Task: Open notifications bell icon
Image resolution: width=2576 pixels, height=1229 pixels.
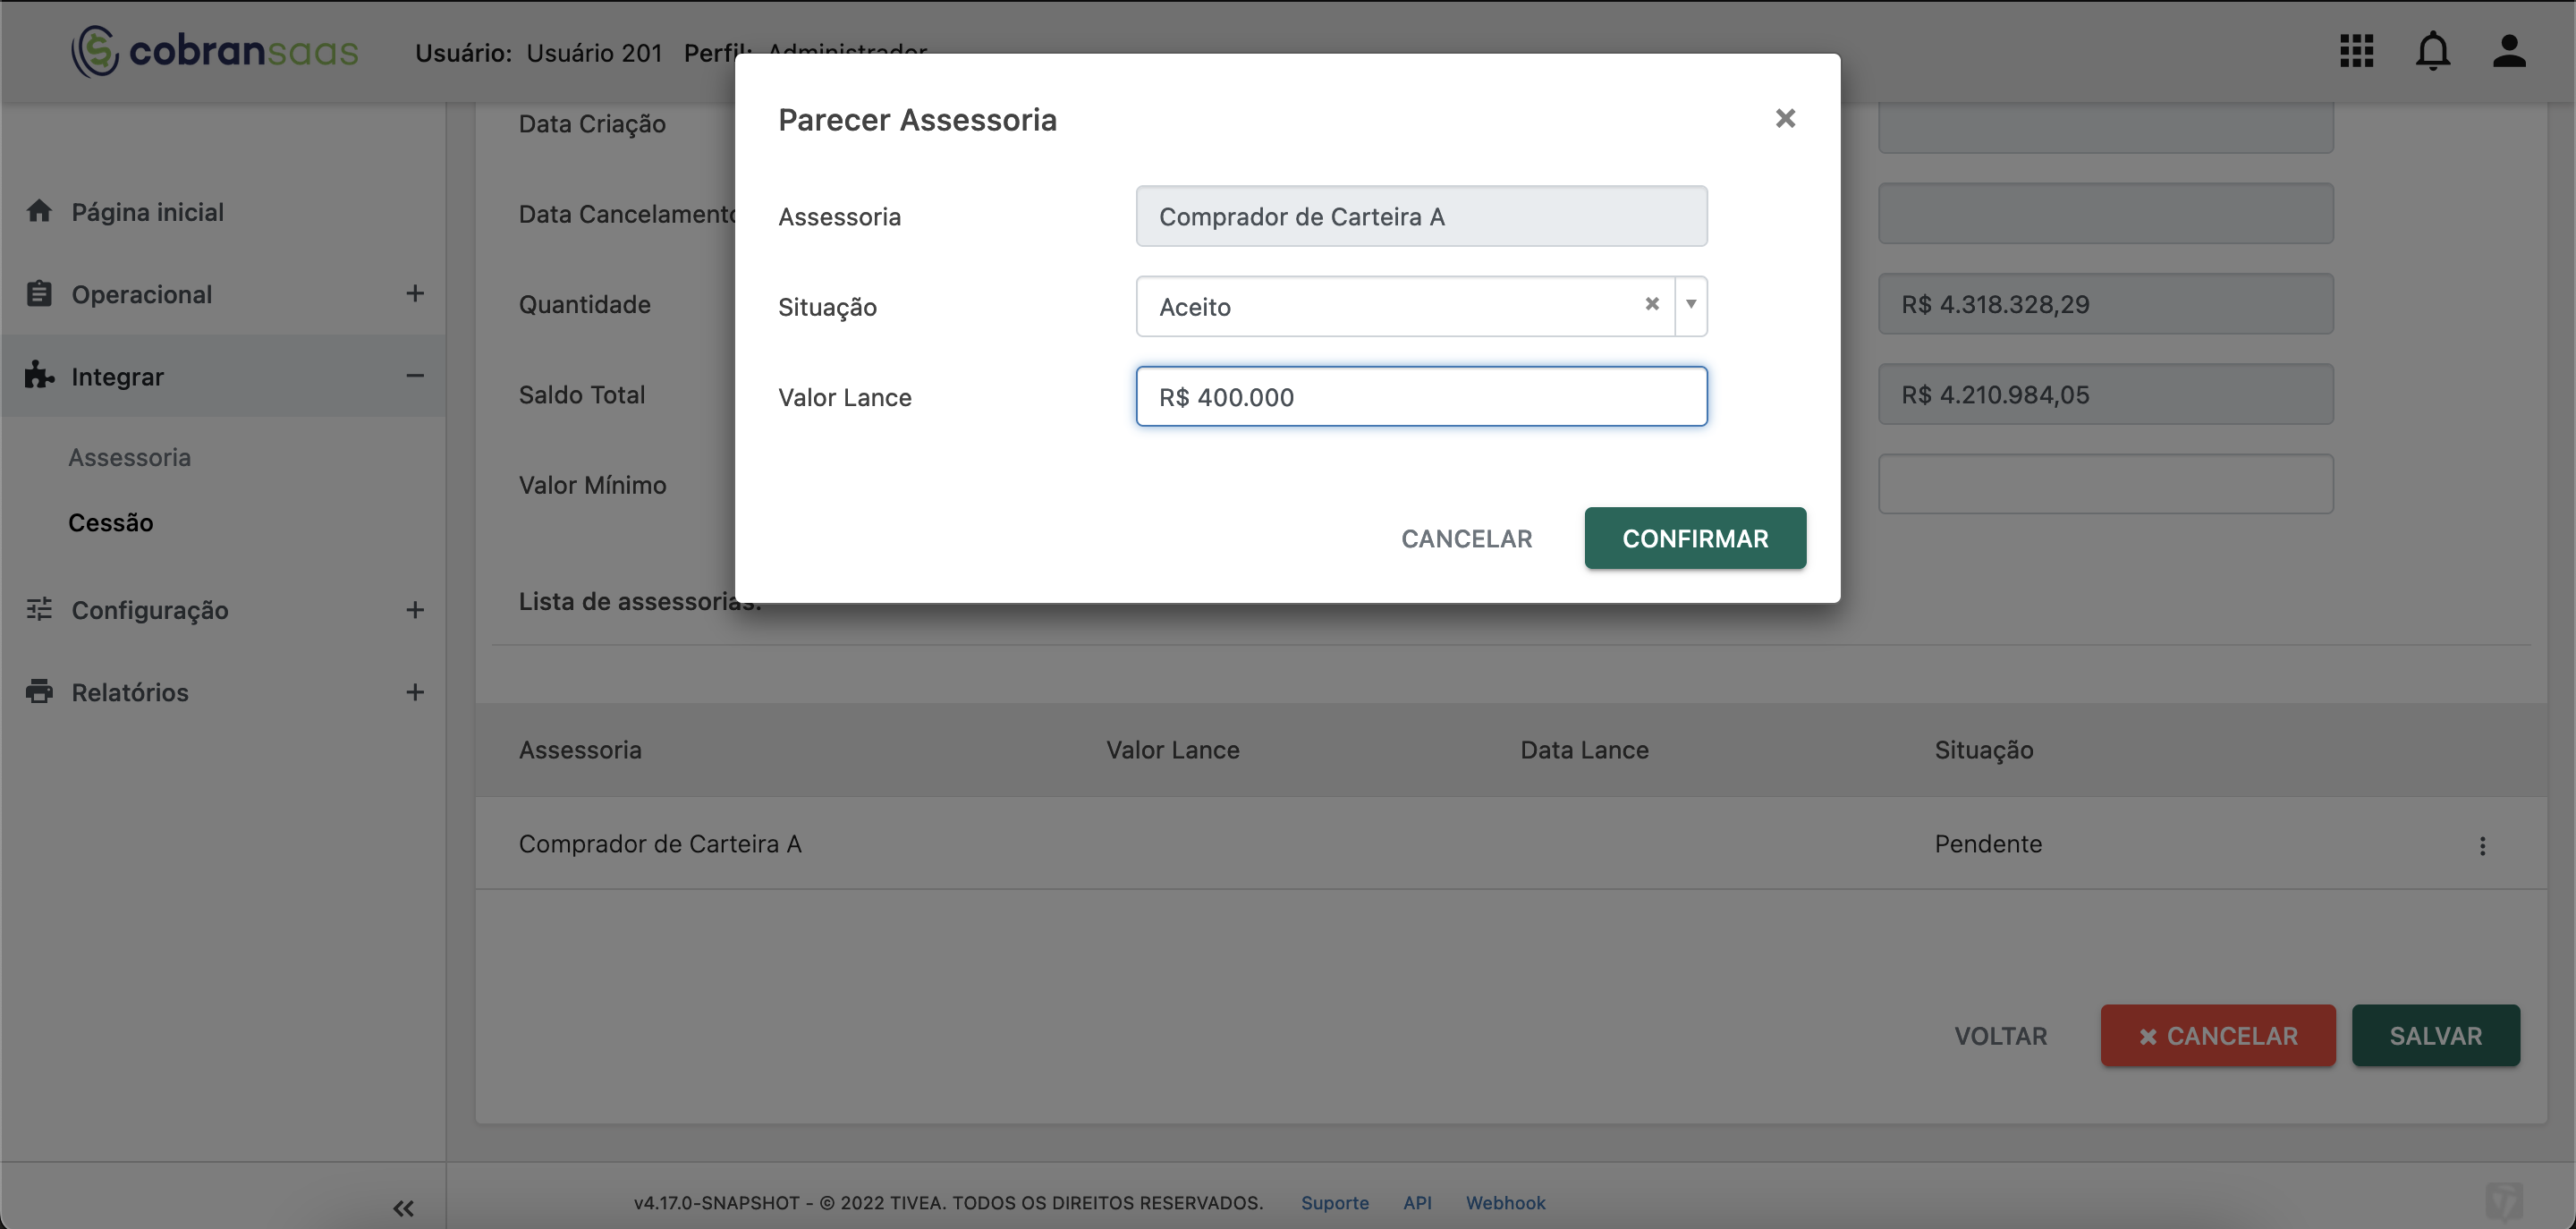Action: pyautogui.click(x=2432, y=51)
